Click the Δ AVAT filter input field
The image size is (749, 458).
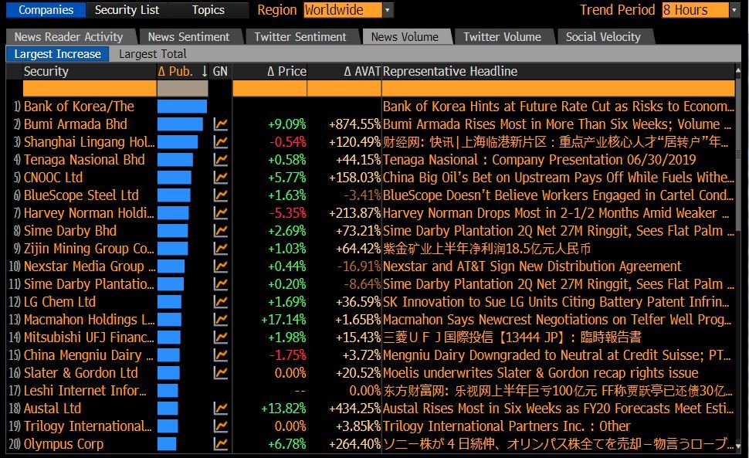344,88
